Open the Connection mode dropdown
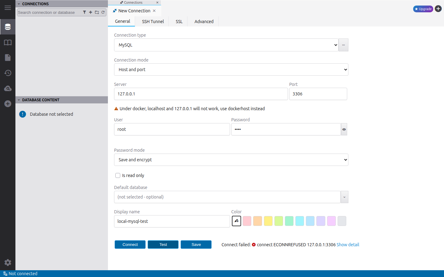This screenshot has height=277, width=444. pyautogui.click(x=231, y=70)
